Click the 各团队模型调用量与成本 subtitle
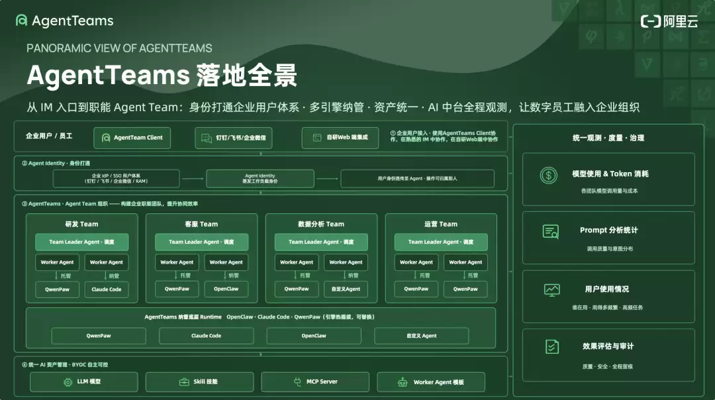 pos(609,191)
